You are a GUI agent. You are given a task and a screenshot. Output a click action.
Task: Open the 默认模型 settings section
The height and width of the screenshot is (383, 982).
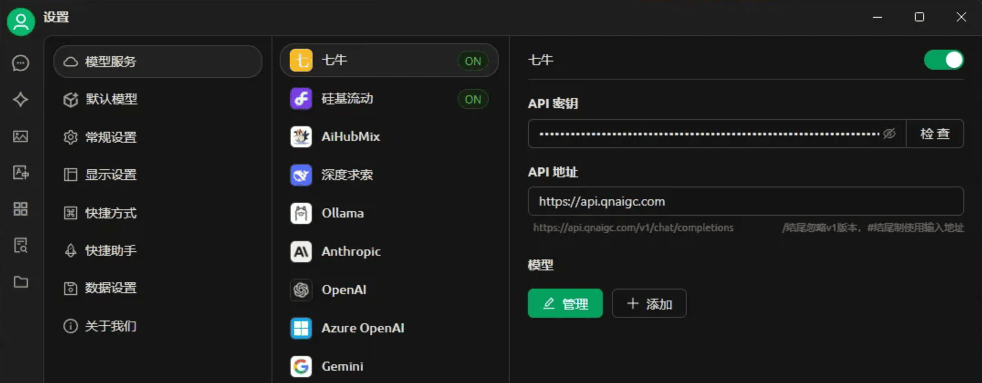(x=158, y=99)
